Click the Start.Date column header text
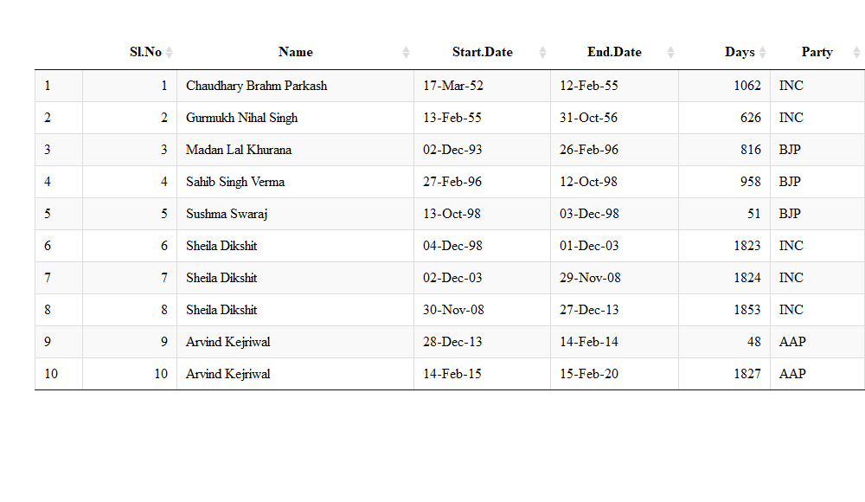Viewport: 865px width, 502px height. (482, 52)
